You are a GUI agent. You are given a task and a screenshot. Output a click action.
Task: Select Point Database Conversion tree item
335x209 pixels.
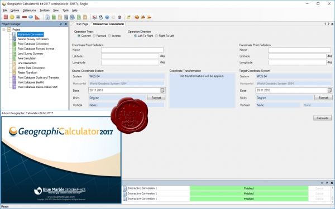pos(33,44)
